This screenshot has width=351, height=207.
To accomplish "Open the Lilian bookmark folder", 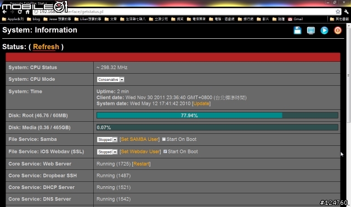I will tap(88, 19).
